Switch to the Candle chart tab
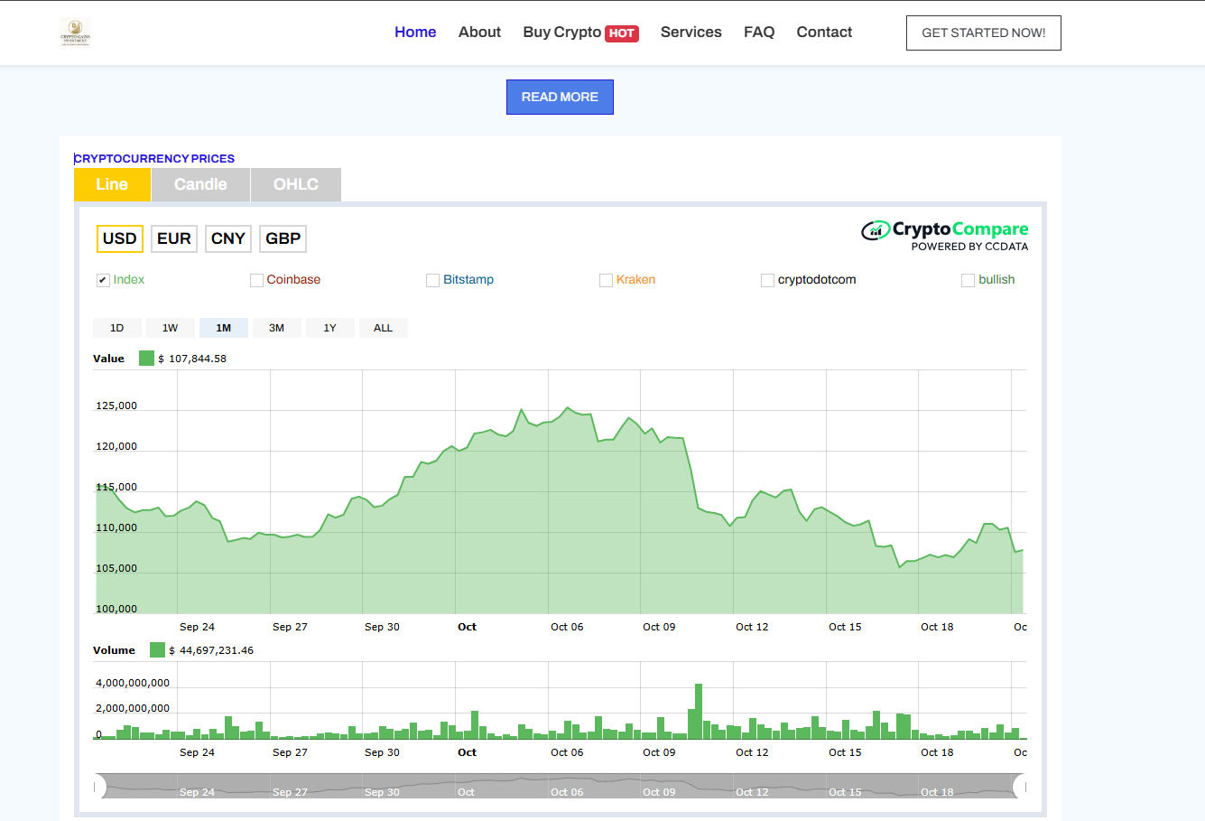The width and height of the screenshot is (1205, 821). pos(200,184)
